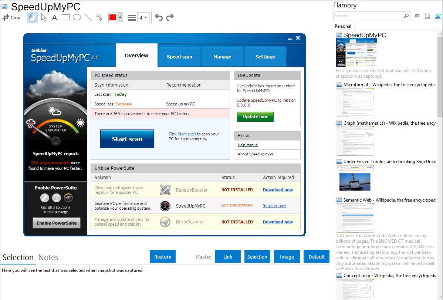Click the page icon beside the camera
443x300 pixels.
point(427,16)
